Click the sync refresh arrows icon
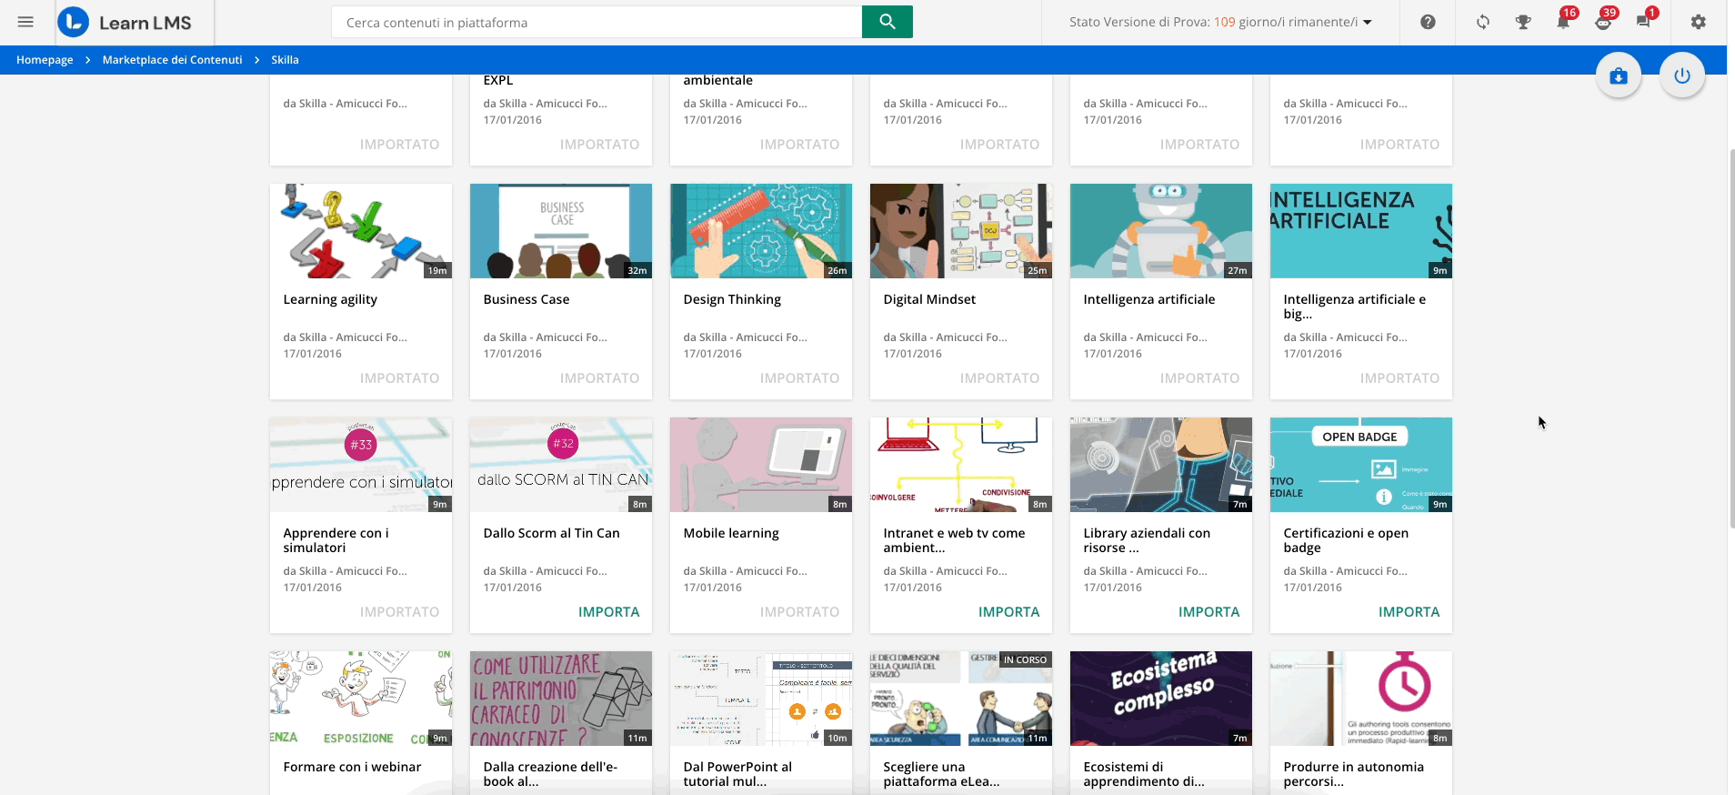The image size is (1735, 795). click(x=1483, y=22)
